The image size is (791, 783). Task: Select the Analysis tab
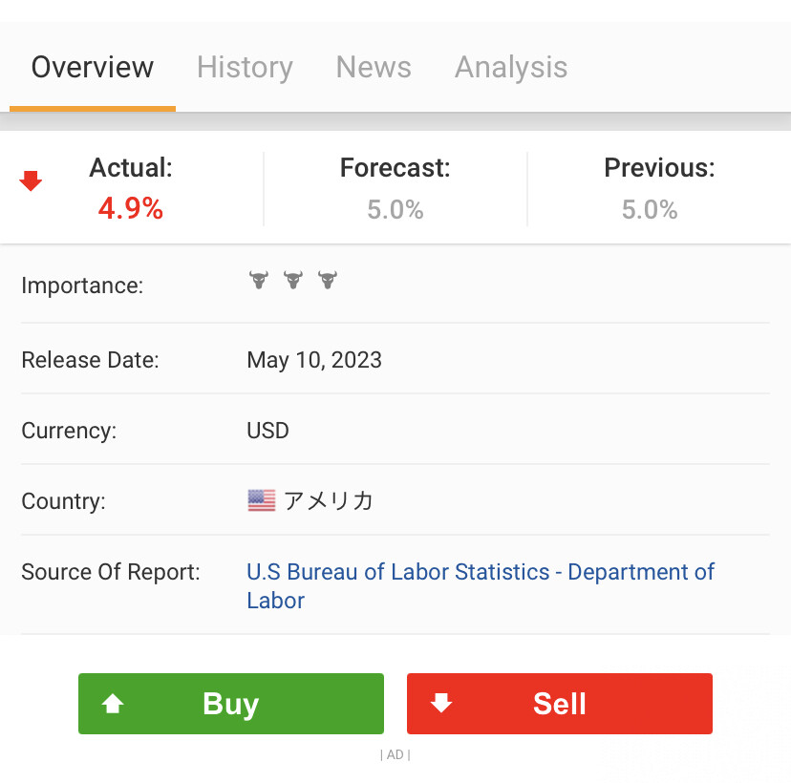click(x=511, y=68)
